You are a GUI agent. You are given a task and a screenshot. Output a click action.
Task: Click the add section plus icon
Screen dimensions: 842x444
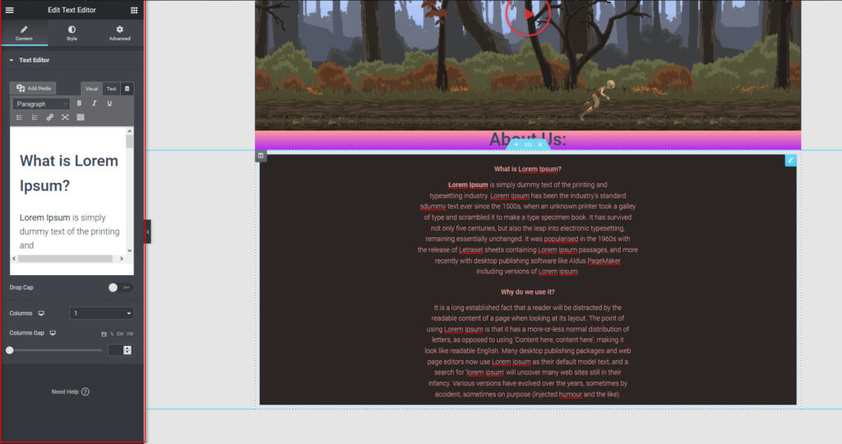[x=516, y=144]
